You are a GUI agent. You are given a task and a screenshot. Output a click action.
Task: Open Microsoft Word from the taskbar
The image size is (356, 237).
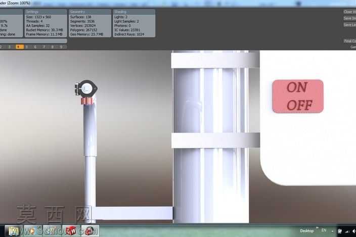[x=14, y=231]
